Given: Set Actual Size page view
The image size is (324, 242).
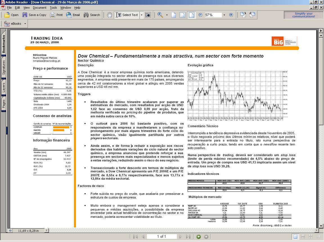Looking at the screenshot, I should pos(174,15).
